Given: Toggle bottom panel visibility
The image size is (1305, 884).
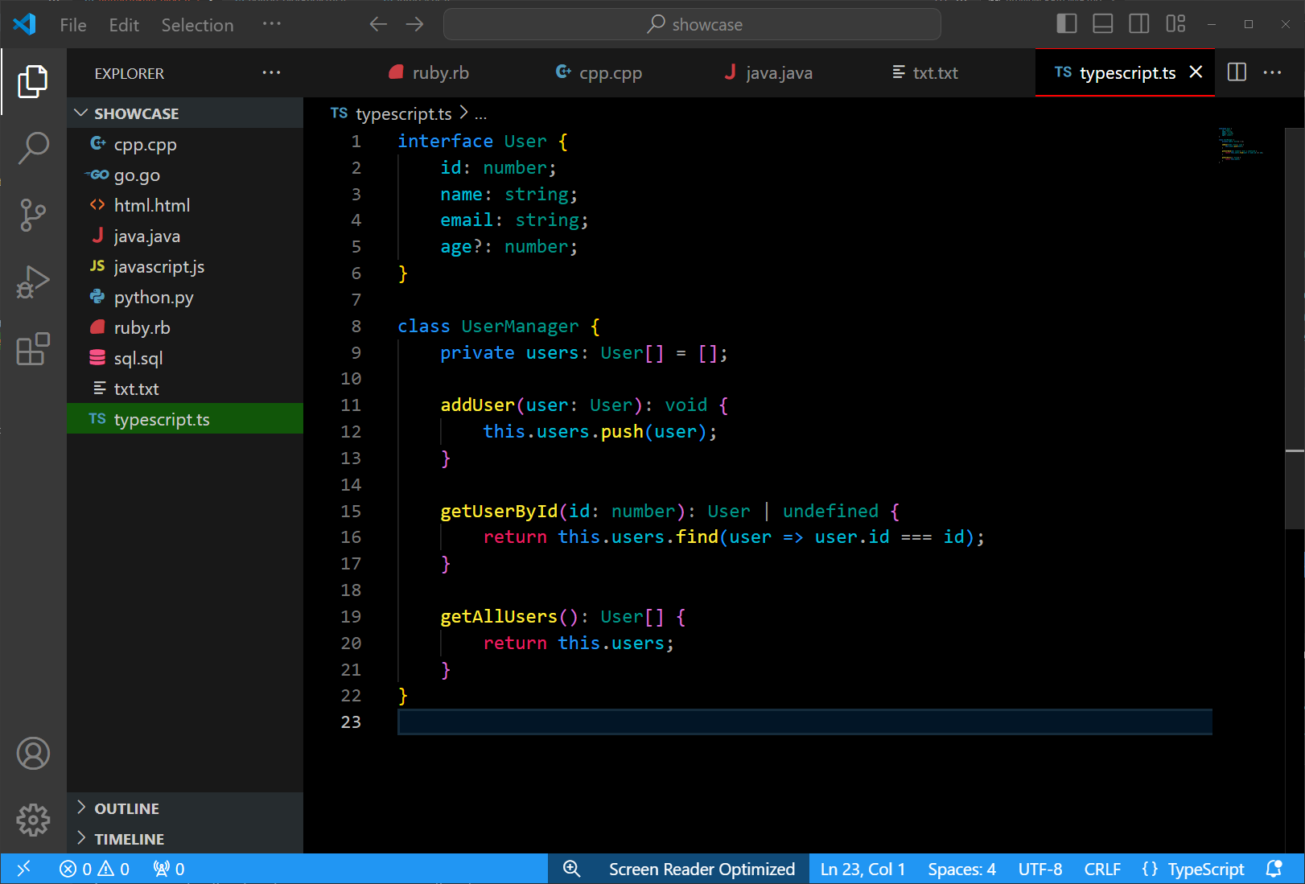Looking at the screenshot, I should click(x=1103, y=24).
